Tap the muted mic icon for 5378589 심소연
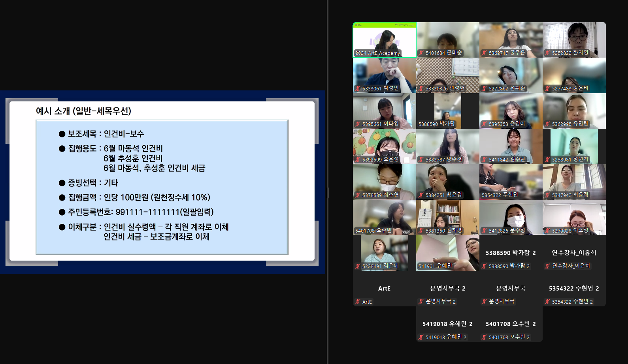The width and height of the screenshot is (628, 364). [x=358, y=195]
